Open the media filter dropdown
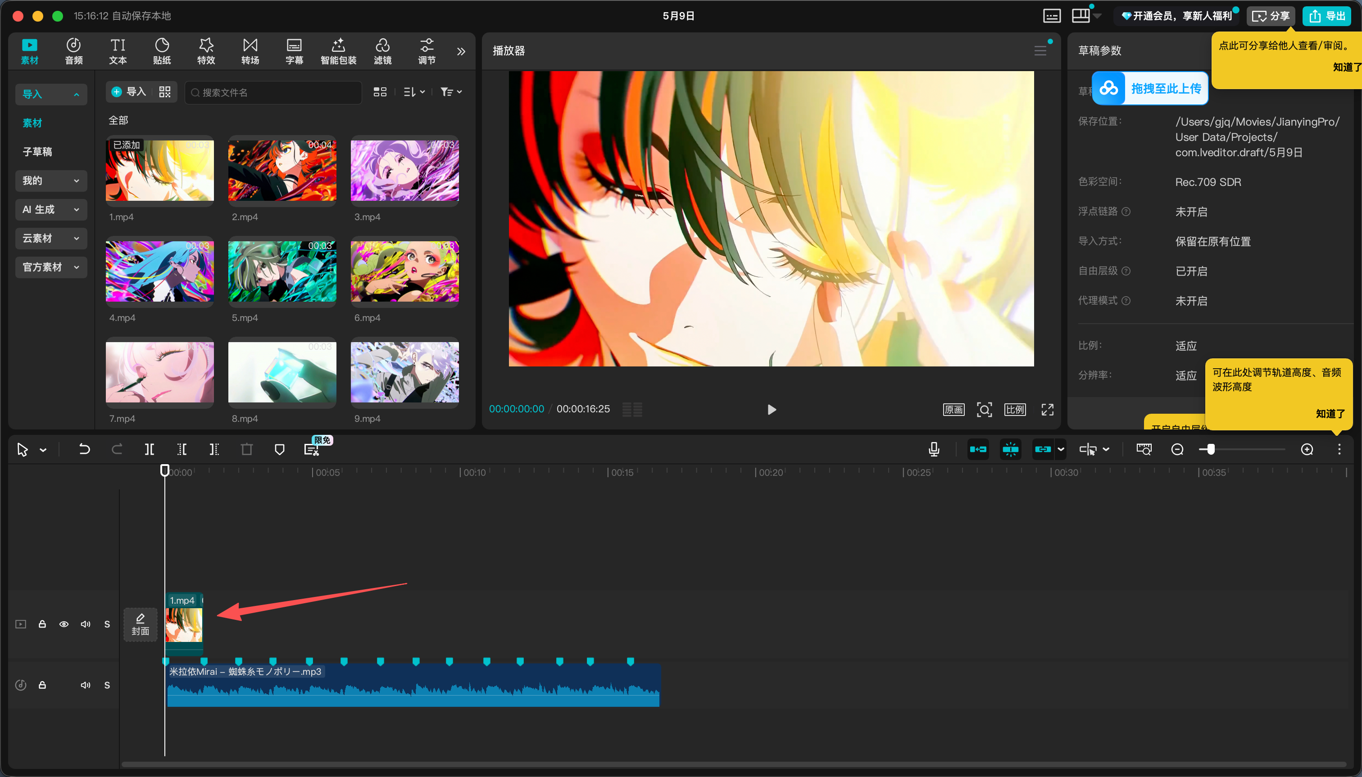Viewport: 1362px width, 777px height. (451, 92)
